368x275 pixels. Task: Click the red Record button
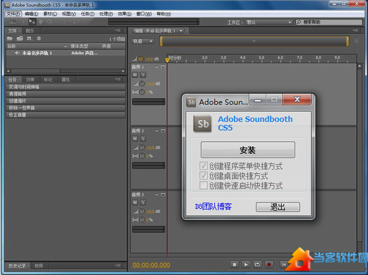click(268, 264)
